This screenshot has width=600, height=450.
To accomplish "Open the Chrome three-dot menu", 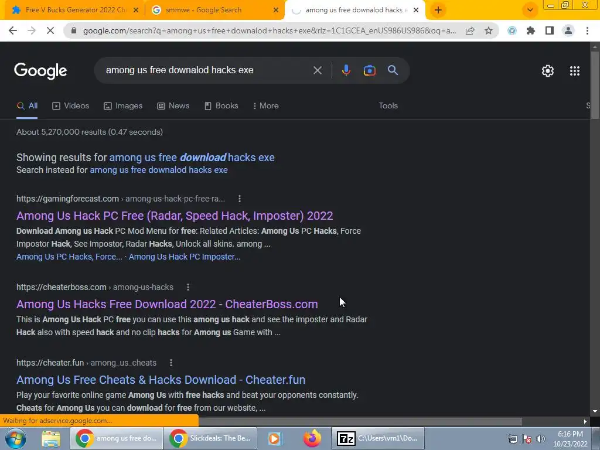I will click(x=587, y=30).
